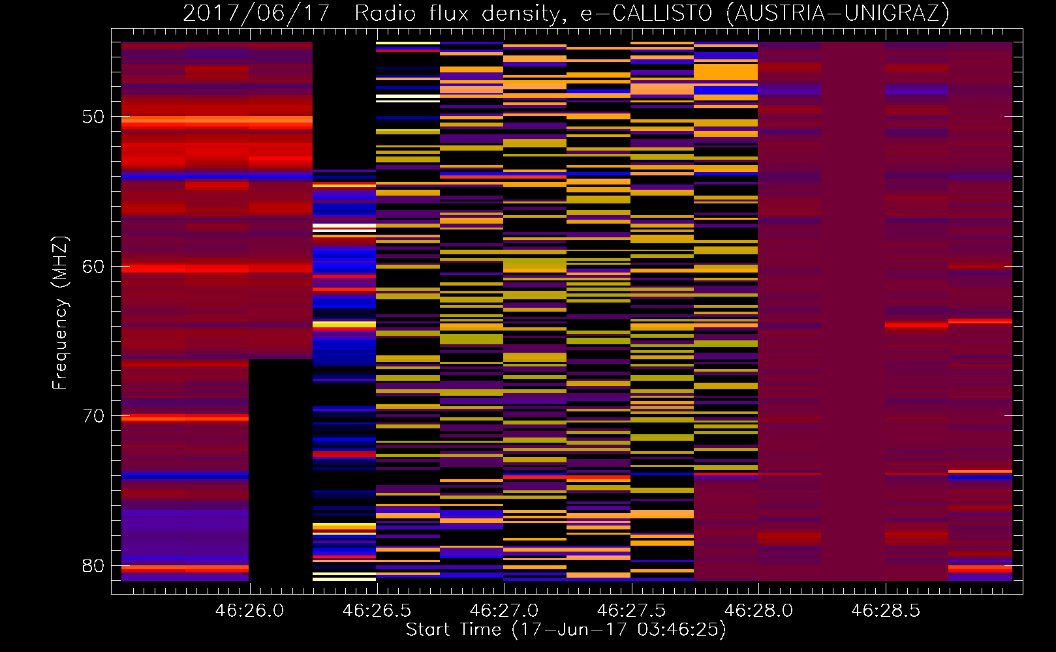This screenshot has width=1056, height=652.
Task: Click the 46:27.0 time tick label
Action: (504, 611)
